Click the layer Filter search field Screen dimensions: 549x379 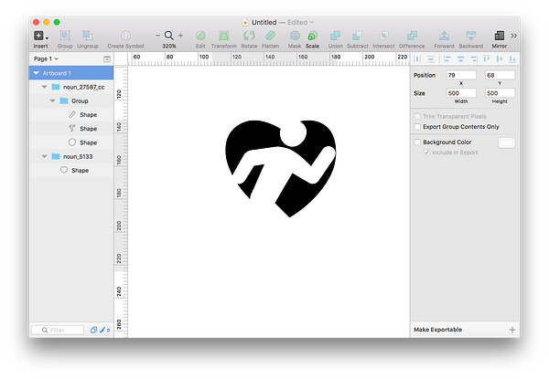[x=58, y=330]
